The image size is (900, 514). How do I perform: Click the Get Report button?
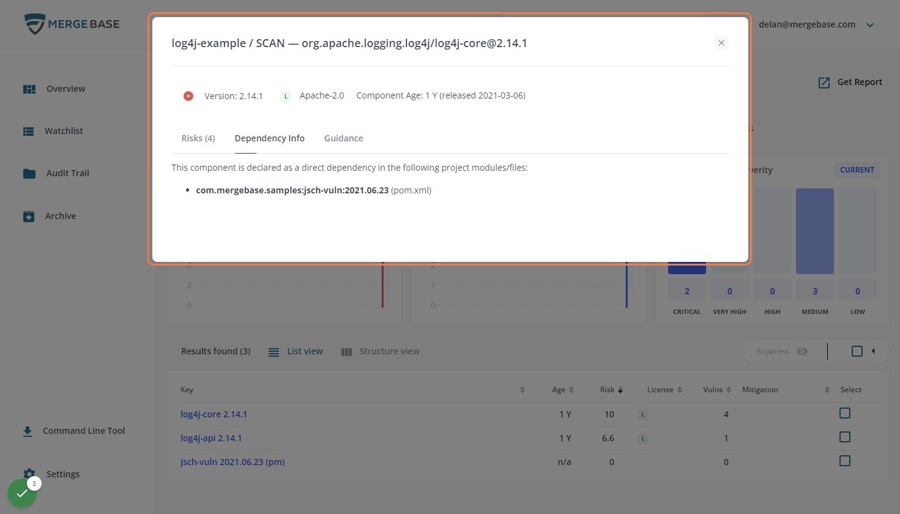tap(850, 83)
